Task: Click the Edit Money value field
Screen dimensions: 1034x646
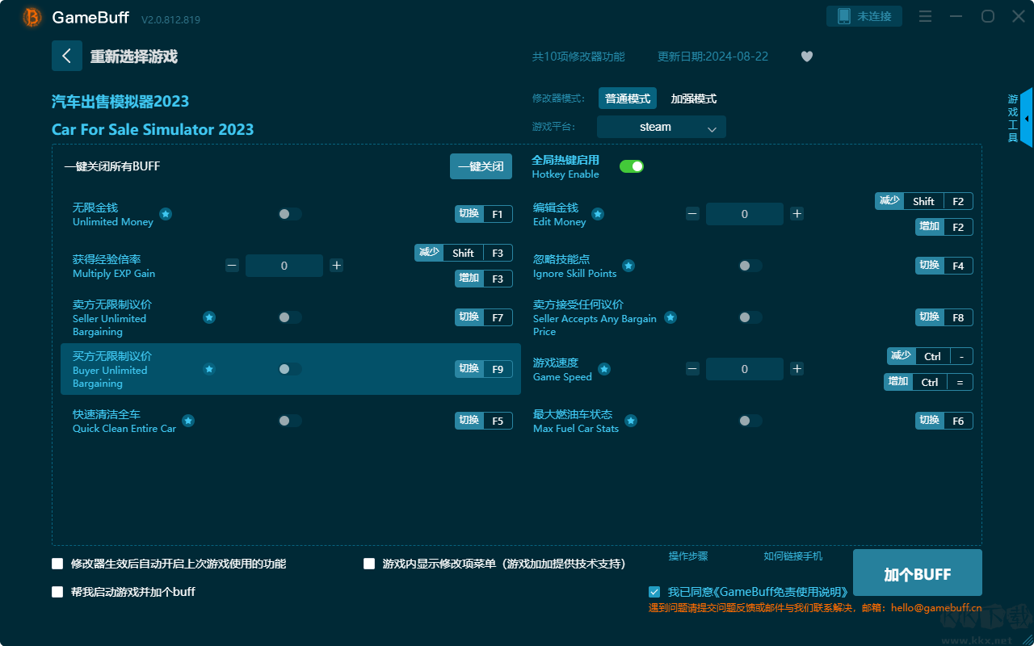Action: (x=745, y=214)
